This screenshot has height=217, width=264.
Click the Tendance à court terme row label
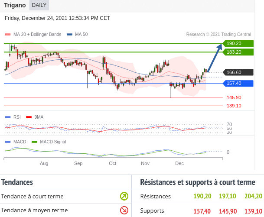[x=33, y=196]
